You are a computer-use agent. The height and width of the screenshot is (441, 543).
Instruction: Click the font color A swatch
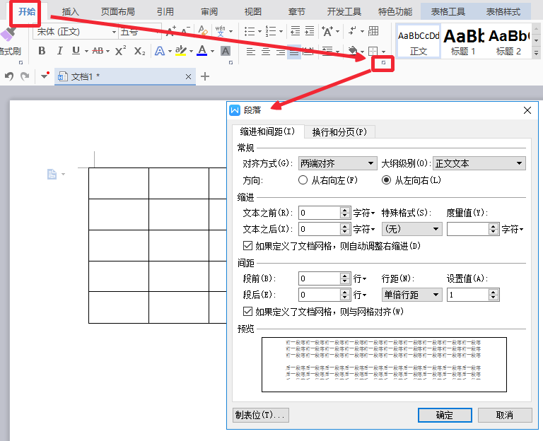pyautogui.click(x=202, y=51)
